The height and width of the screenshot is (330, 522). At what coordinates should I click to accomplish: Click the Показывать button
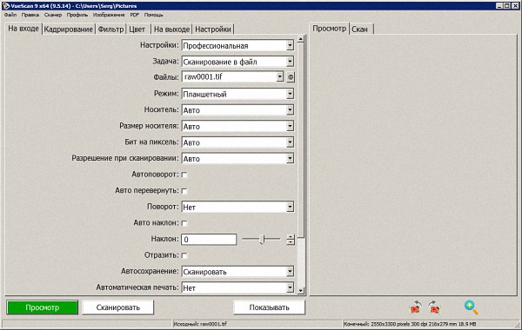[x=270, y=307]
